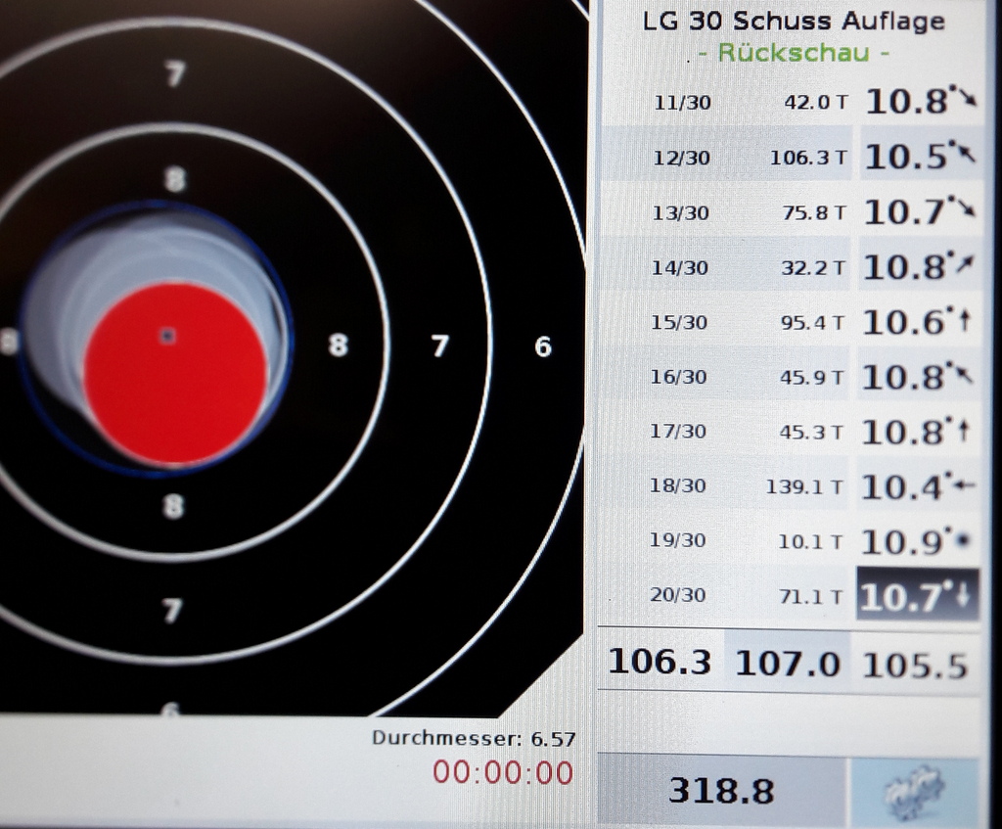This screenshot has width=1002, height=829.
Task: Click the 00:00:00 timer display
Action: point(503,772)
